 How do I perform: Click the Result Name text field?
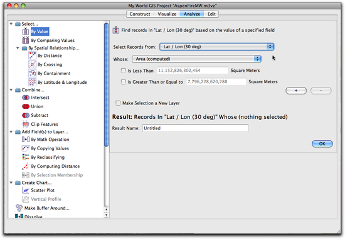(x=195, y=128)
